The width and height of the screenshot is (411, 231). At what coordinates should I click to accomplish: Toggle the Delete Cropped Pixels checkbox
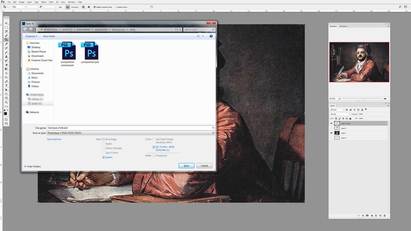(95, 7)
